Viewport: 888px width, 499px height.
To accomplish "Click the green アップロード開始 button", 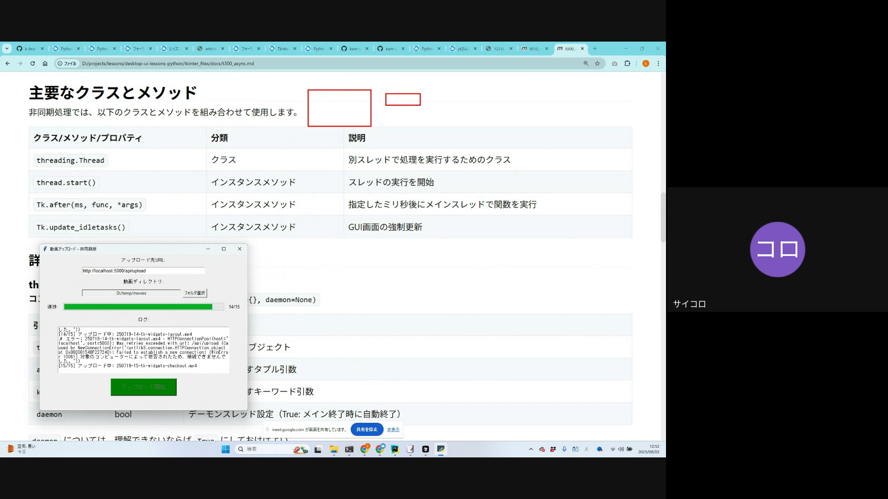I will tap(143, 387).
